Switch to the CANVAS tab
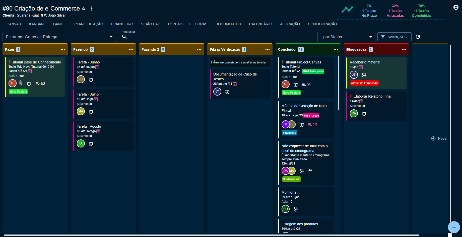Screen dimensions: 462x237 coord(14,24)
